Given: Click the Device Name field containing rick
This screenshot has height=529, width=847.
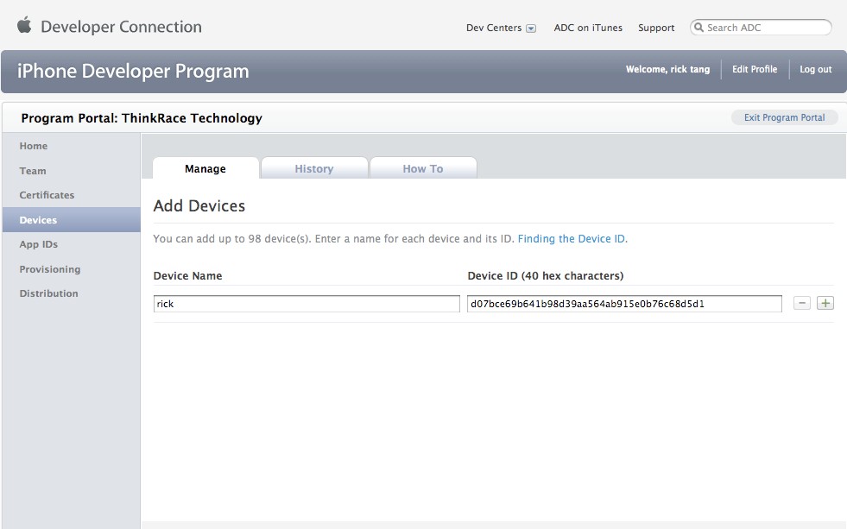Looking at the screenshot, I should coord(307,304).
